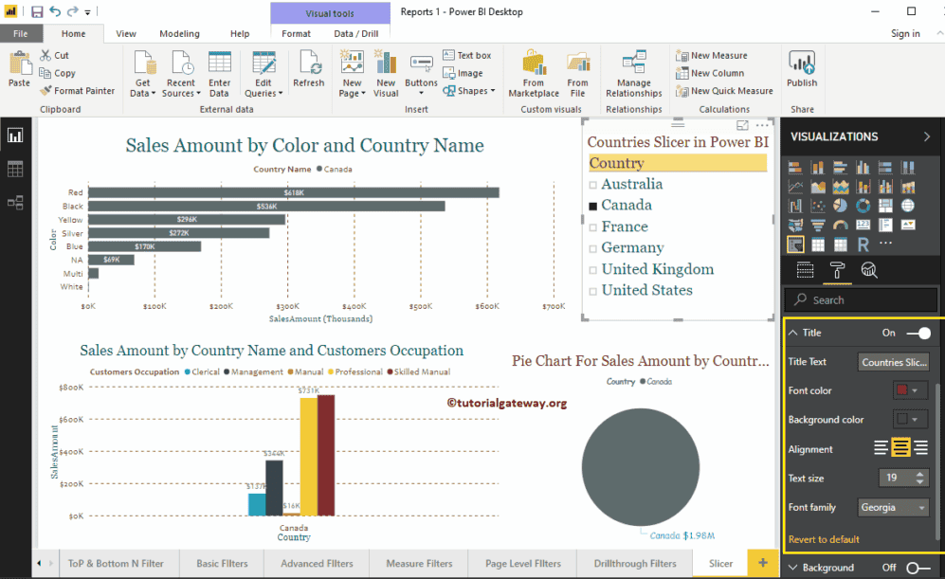Open the Relationships view in left sidebar
This screenshot has height=579, width=945.
(x=15, y=202)
